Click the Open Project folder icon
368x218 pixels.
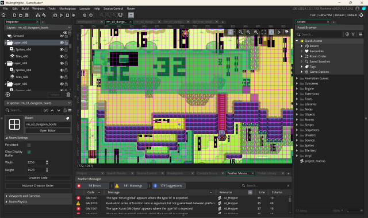click(21, 15)
